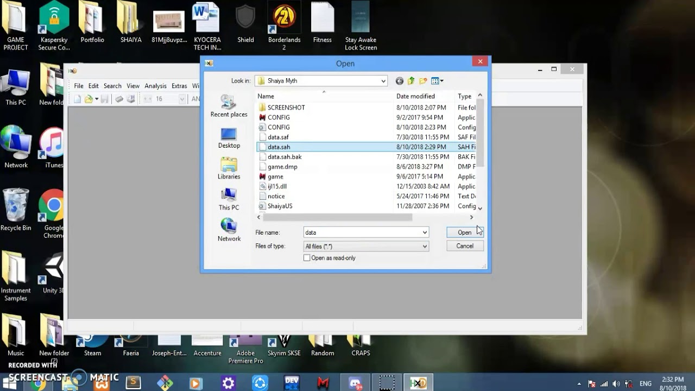Go back to last folder visited
695x391 pixels.
pos(400,81)
